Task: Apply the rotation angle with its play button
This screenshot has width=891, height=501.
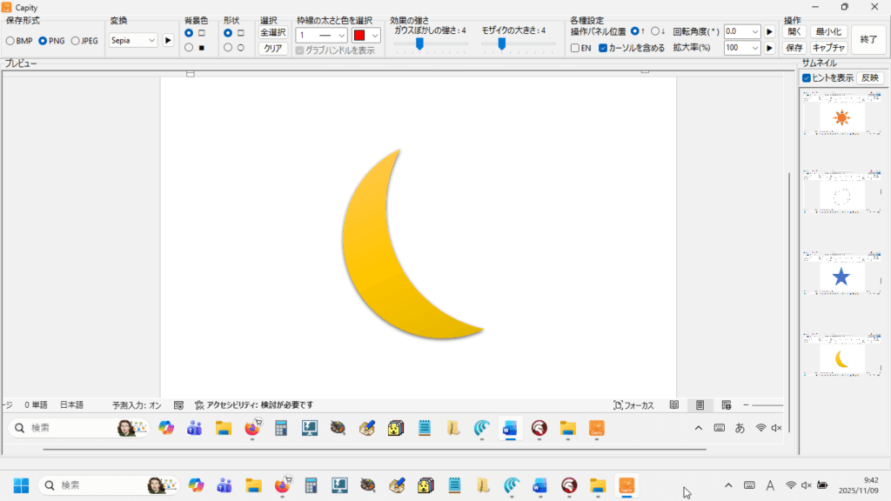Action: pos(769,31)
